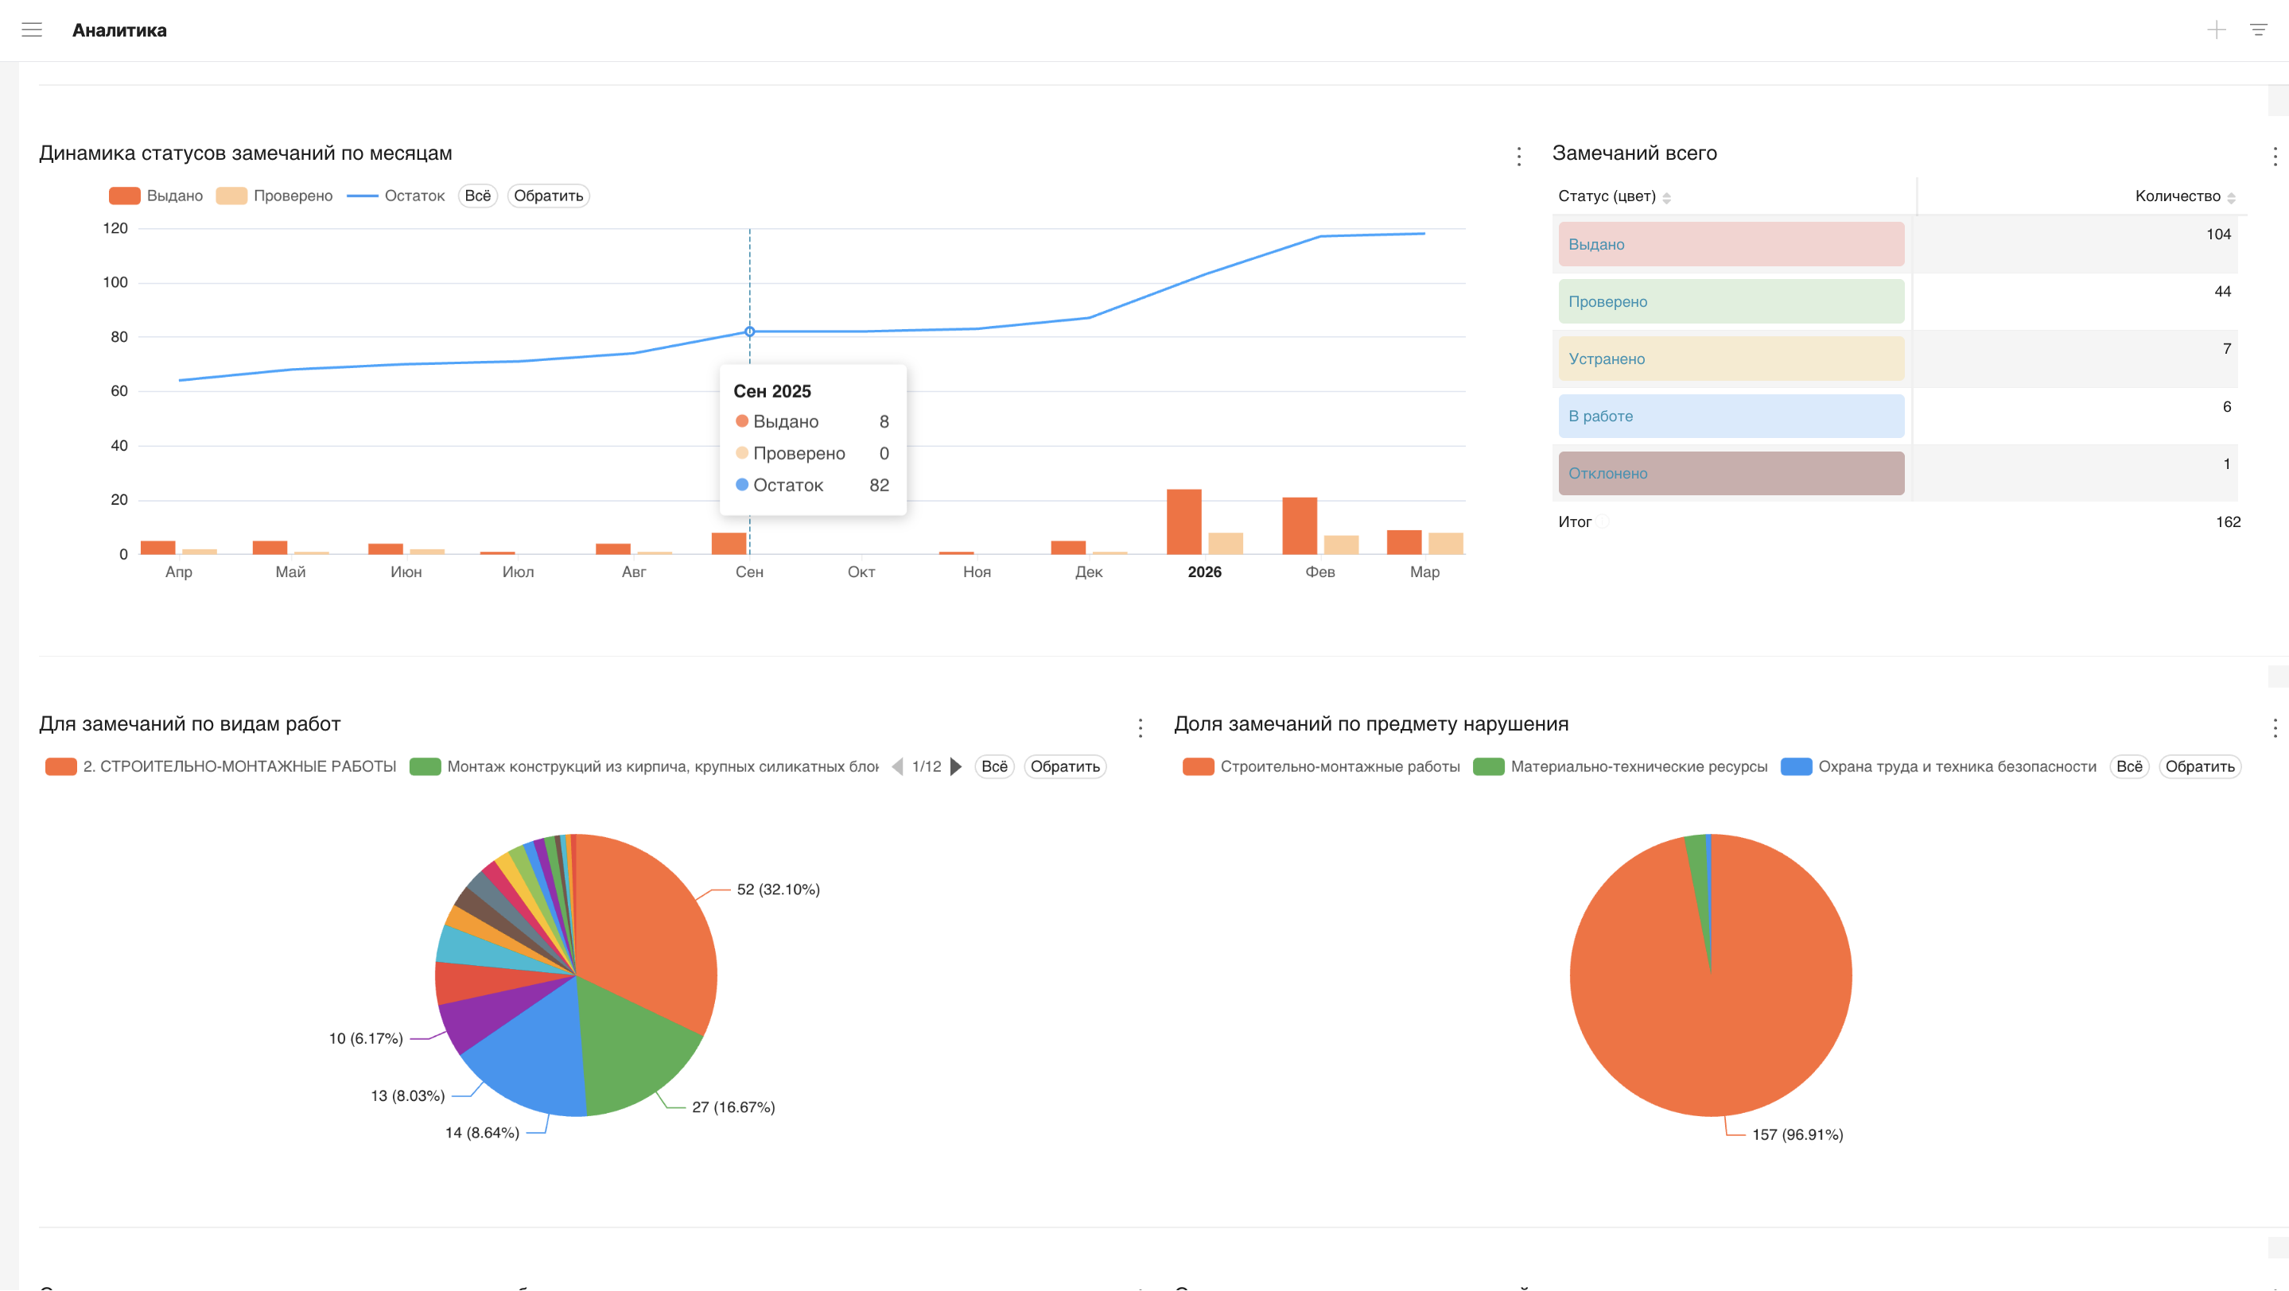Open the hamburger menu next to Аналитика

[32, 30]
